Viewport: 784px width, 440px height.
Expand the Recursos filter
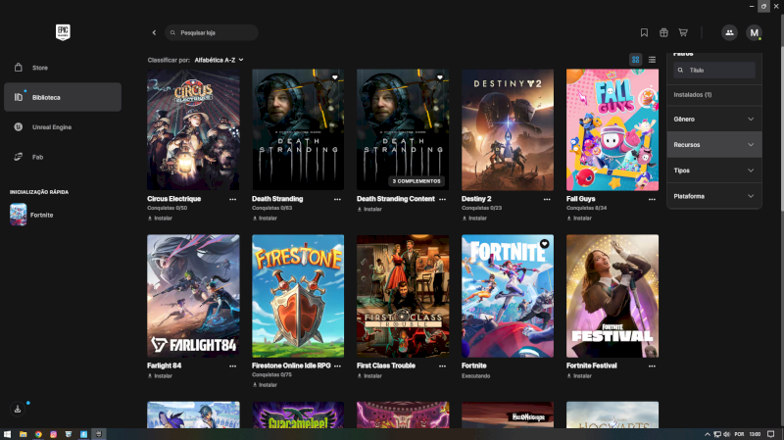click(x=714, y=144)
